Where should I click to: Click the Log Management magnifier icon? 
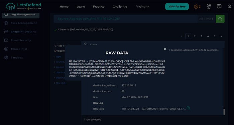tap(6, 14)
